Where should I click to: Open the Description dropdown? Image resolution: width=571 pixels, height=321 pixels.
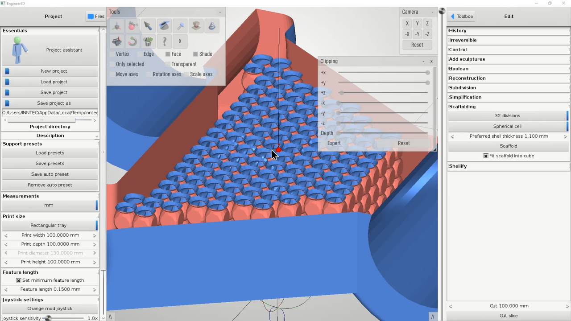coord(96,136)
